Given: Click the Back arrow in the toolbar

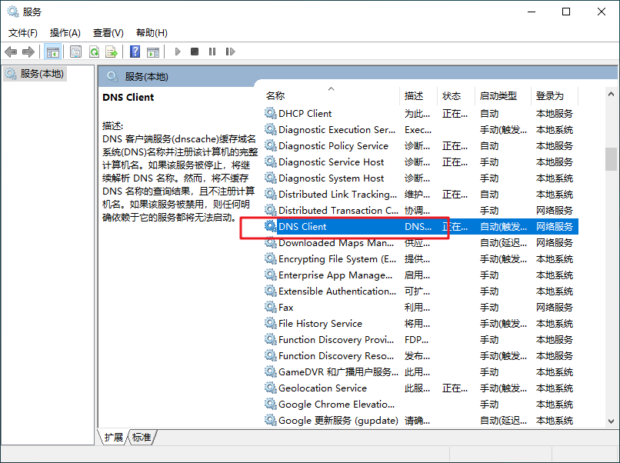Looking at the screenshot, I should 11,52.
